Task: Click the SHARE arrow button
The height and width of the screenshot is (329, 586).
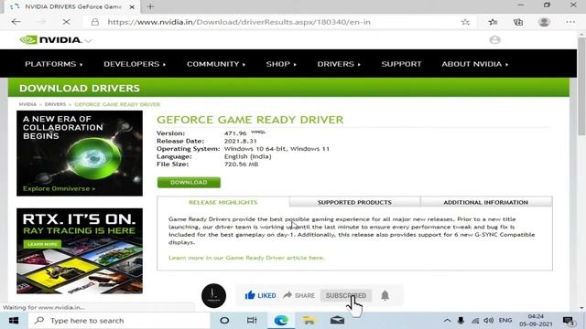Action: (x=299, y=295)
